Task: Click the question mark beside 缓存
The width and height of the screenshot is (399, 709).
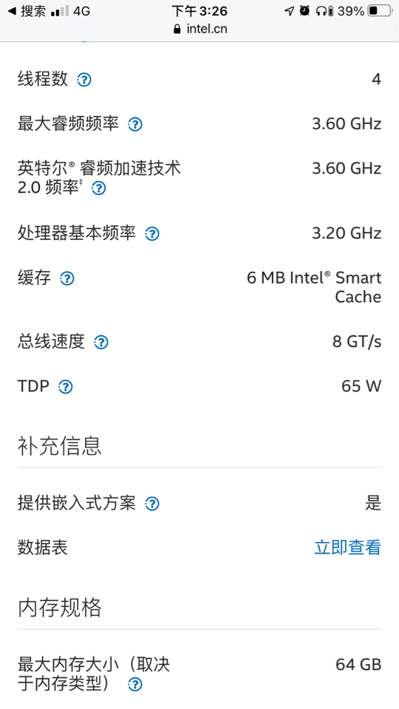Action: click(67, 278)
